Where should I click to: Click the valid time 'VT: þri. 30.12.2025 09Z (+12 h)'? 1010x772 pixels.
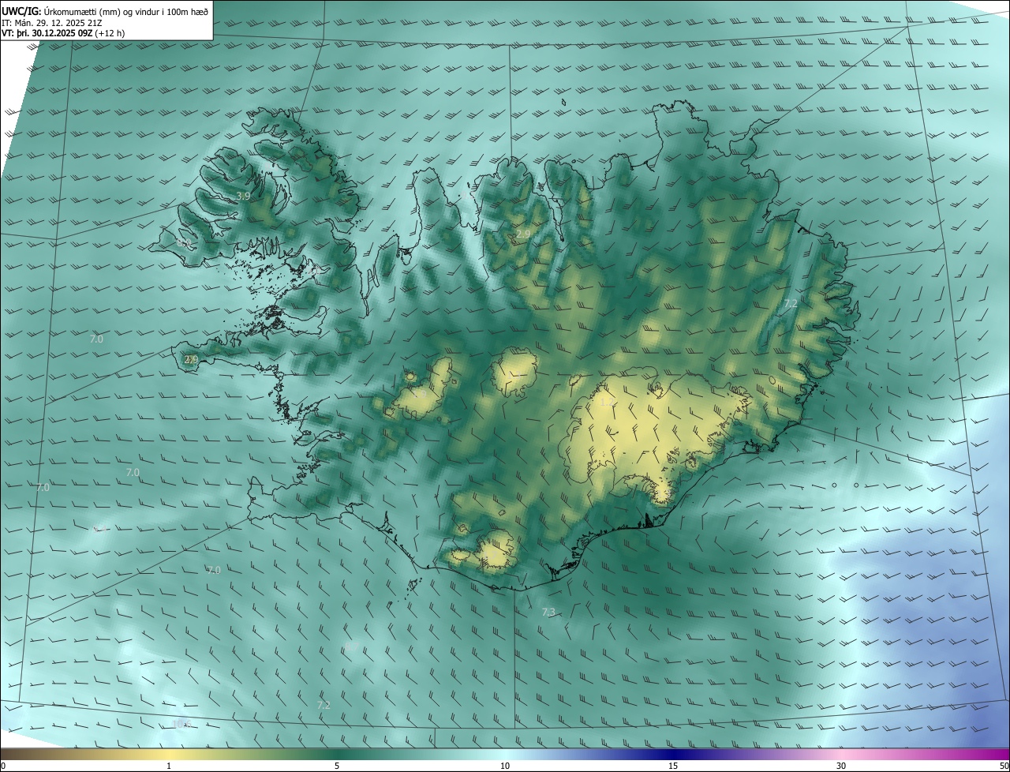click(x=63, y=33)
